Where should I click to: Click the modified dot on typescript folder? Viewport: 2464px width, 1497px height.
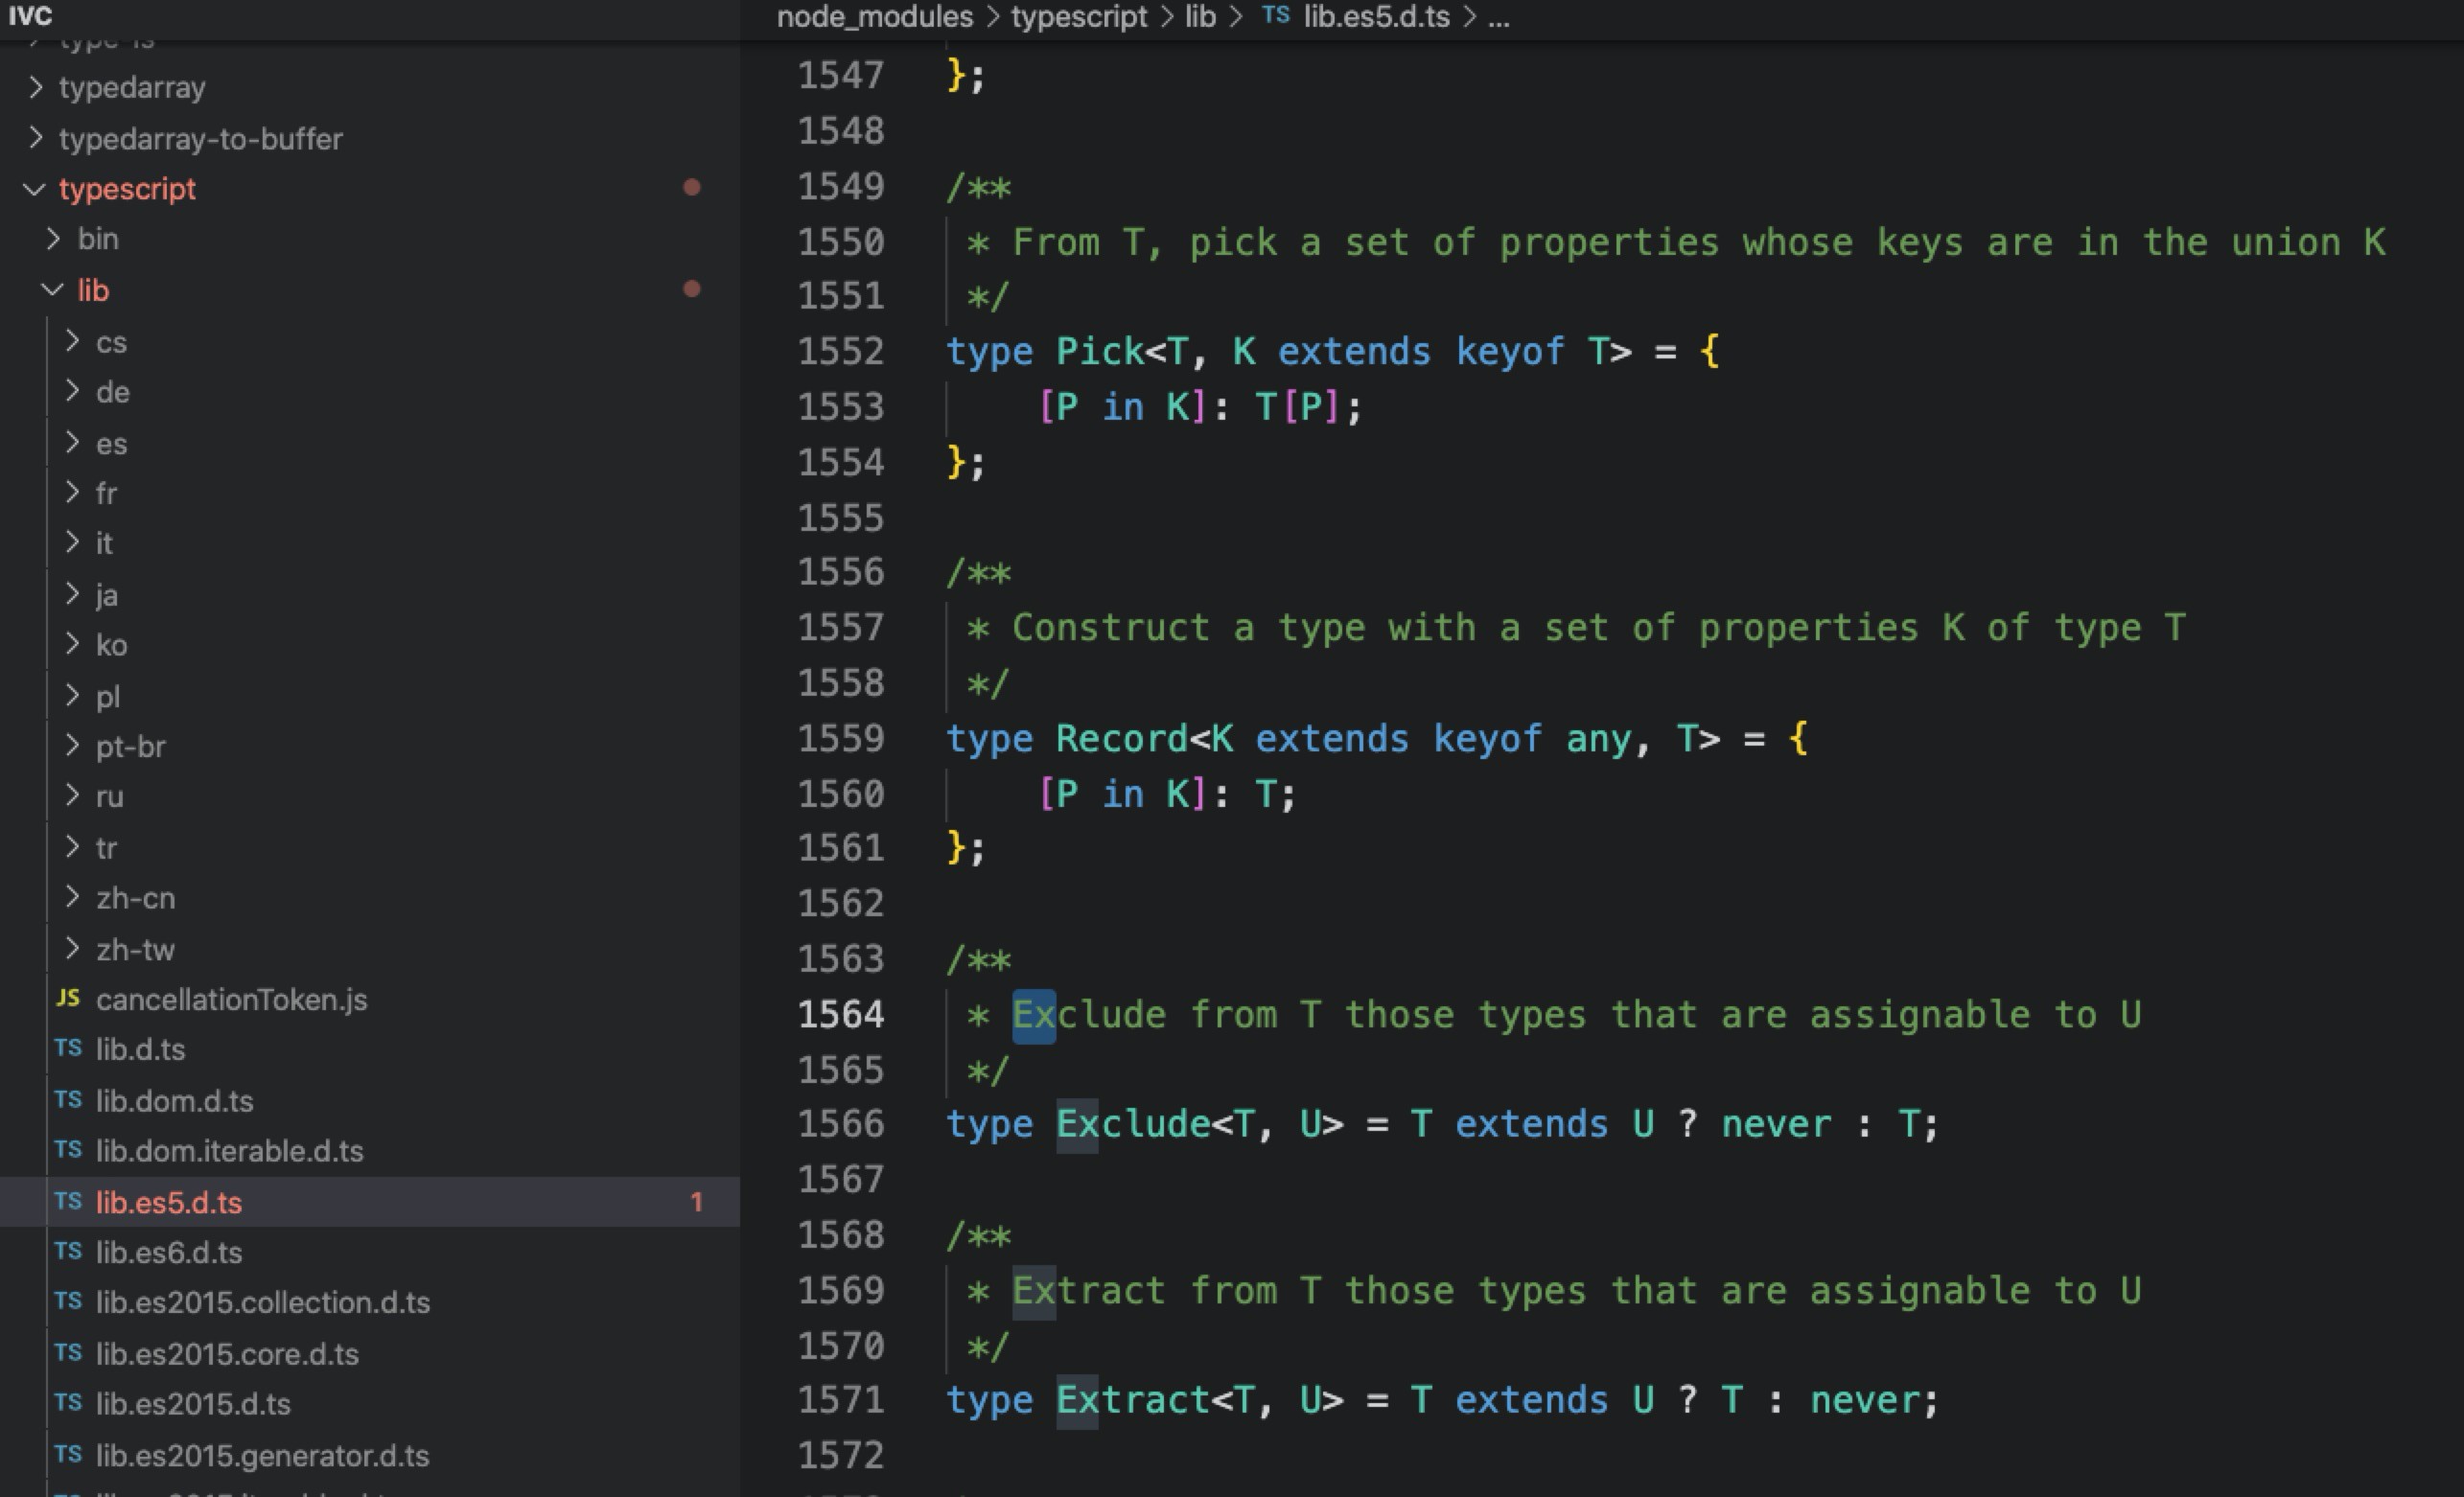point(691,187)
